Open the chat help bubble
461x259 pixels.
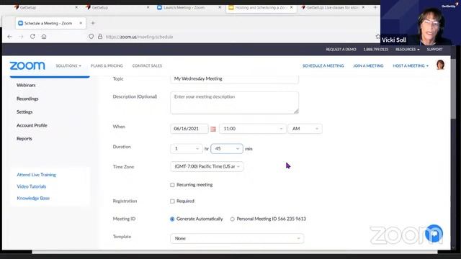(434, 233)
